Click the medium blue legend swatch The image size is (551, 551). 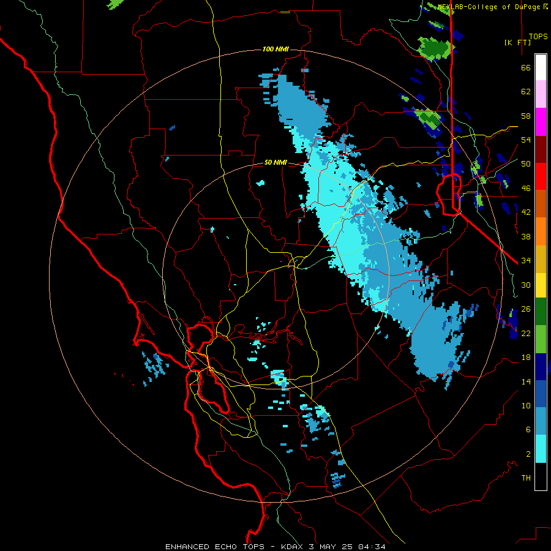pos(541,394)
